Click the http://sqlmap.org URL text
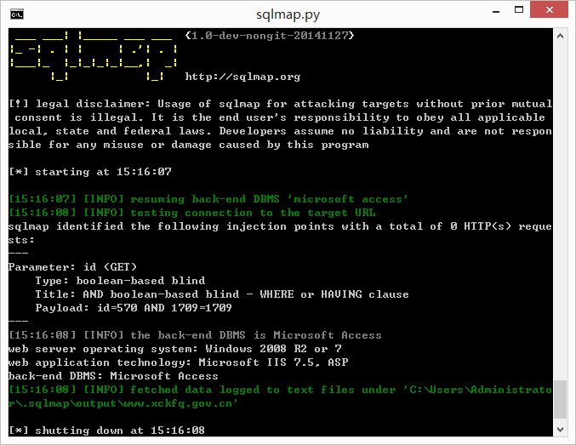This screenshot has width=576, height=445. pyautogui.click(x=242, y=77)
